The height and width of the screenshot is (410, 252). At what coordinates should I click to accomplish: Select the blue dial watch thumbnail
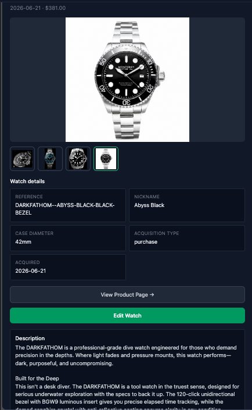(x=50, y=159)
